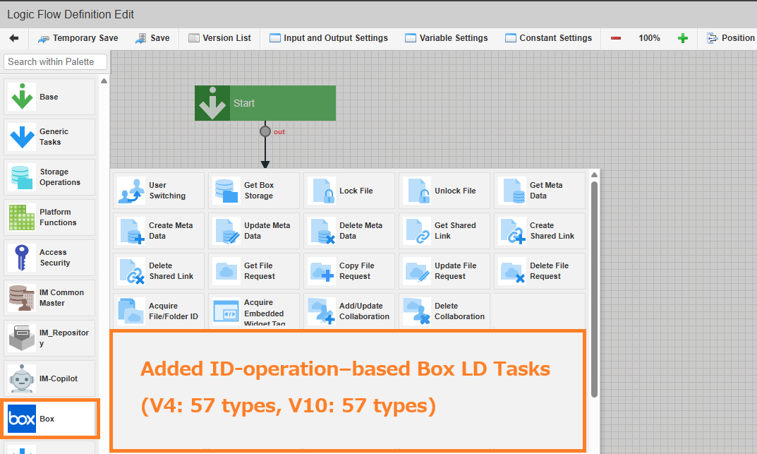Select the Copy File Request task
The image size is (757, 454).
349,271
